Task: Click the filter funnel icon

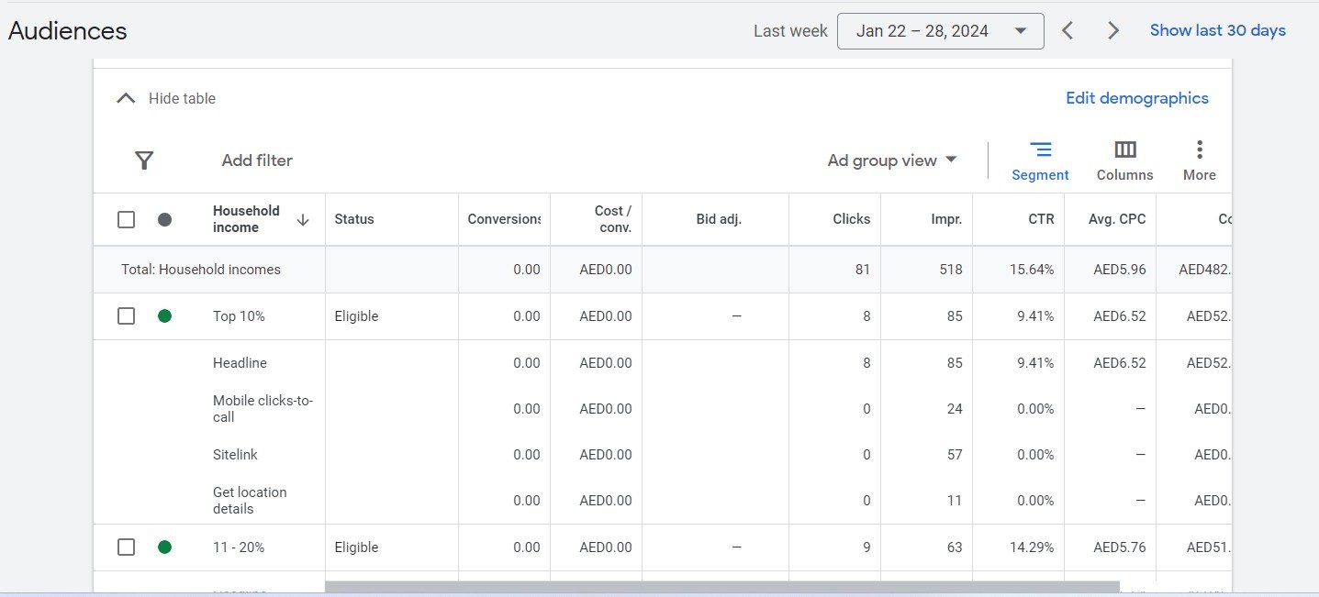Action: (x=144, y=160)
